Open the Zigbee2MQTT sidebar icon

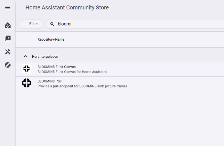click(x=8, y=65)
